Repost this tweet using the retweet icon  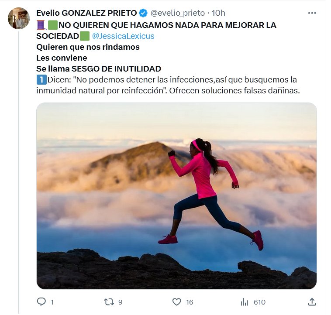click(x=109, y=302)
